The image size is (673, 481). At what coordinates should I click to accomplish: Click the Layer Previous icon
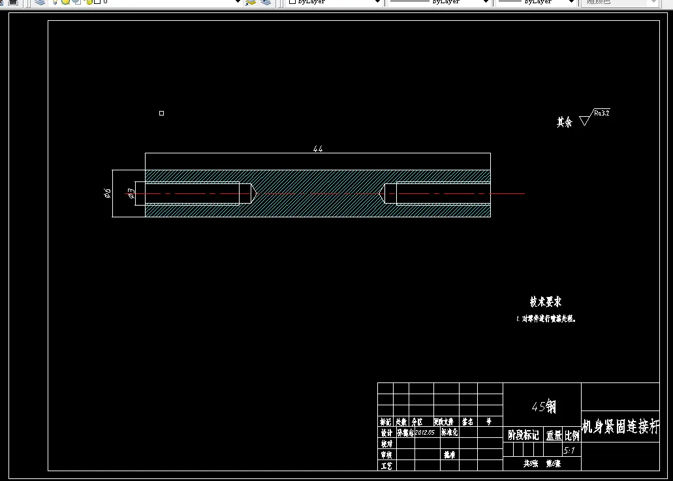coord(266,2)
